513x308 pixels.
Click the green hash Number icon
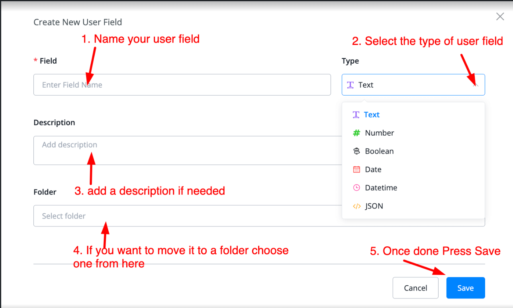356,133
